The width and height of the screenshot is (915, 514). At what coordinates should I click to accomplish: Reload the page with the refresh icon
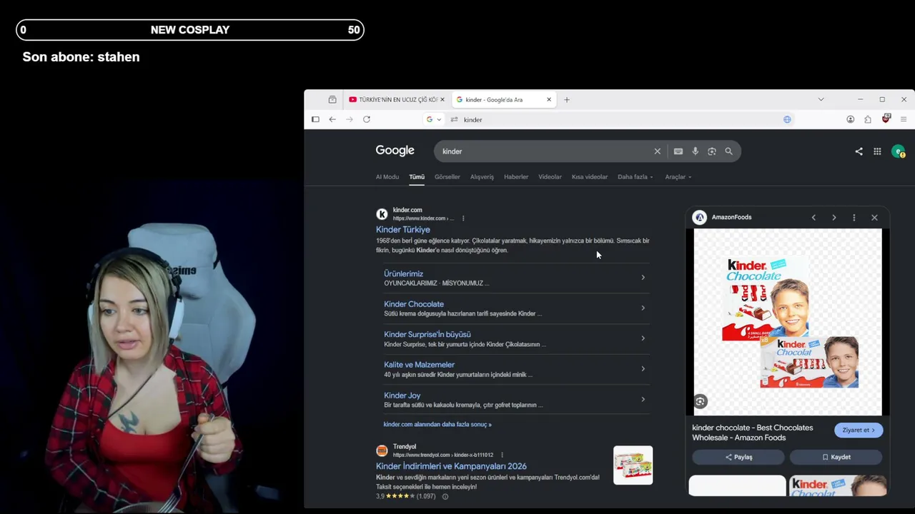[367, 119]
